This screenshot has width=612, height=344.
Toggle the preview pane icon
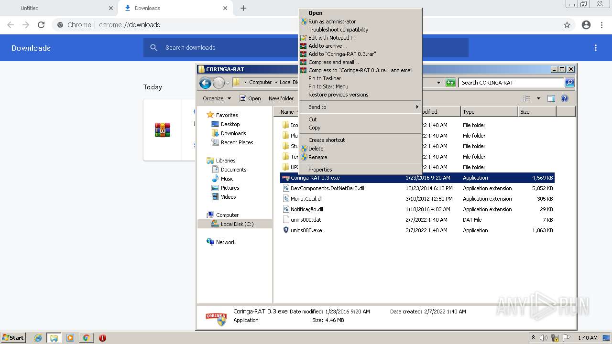click(551, 98)
